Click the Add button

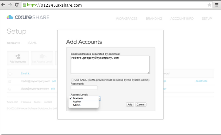130,104
